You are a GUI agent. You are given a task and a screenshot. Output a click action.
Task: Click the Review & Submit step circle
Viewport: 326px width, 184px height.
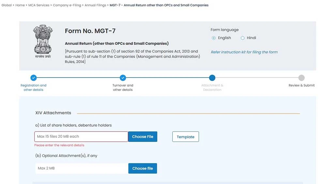[x=302, y=78]
